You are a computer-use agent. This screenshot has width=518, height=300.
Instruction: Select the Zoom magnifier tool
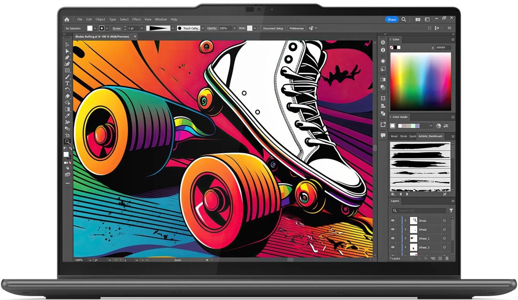tap(67, 141)
